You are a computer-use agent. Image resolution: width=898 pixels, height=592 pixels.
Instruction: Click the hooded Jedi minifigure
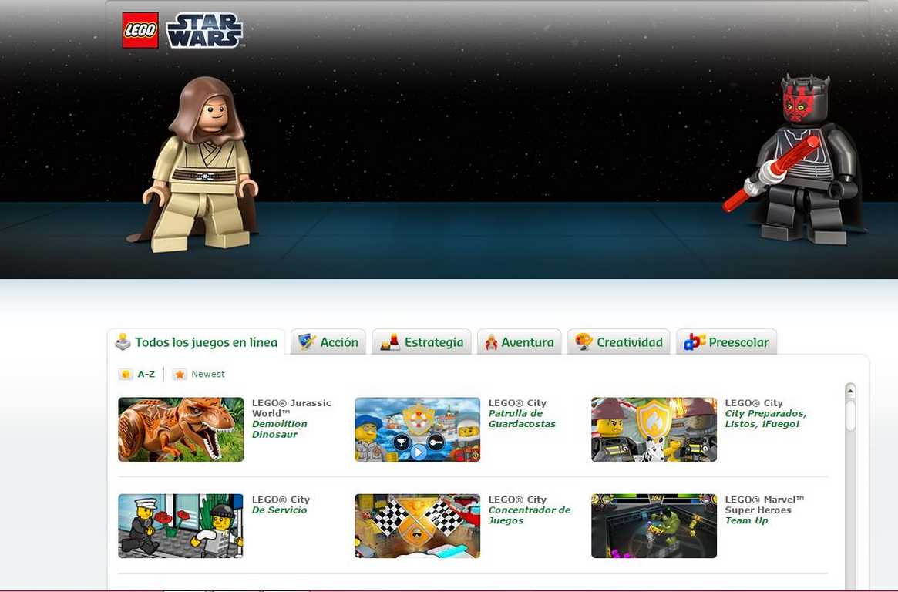click(x=202, y=166)
